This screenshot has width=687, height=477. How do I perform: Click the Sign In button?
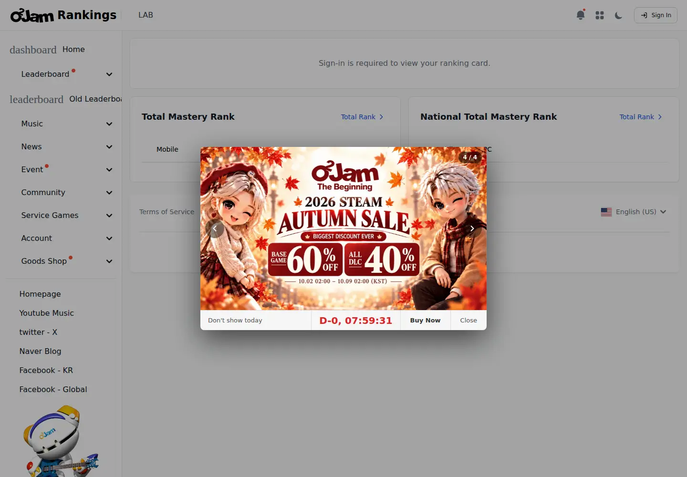coord(656,15)
